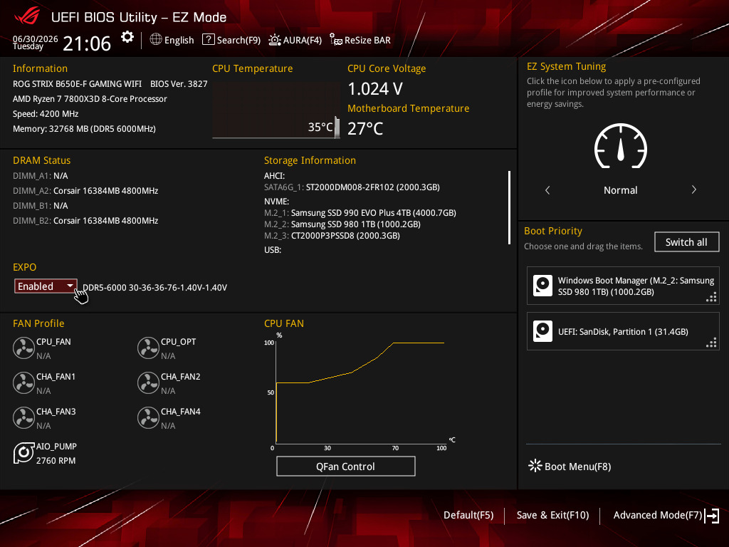Click the ROG logo icon

(27, 16)
